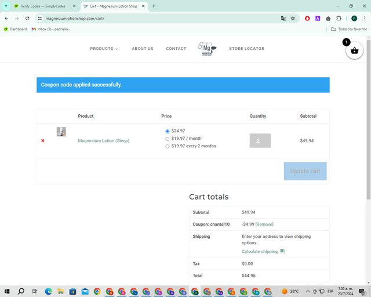
Task: Show hidden system tray icons
Action: [308, 291]
